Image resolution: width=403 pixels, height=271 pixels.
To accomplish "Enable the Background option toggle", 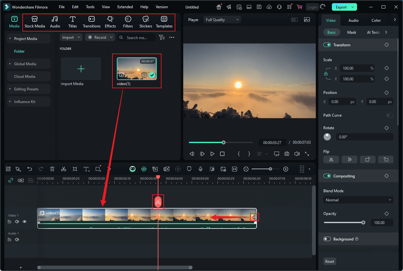I will [x=327, y=239].
